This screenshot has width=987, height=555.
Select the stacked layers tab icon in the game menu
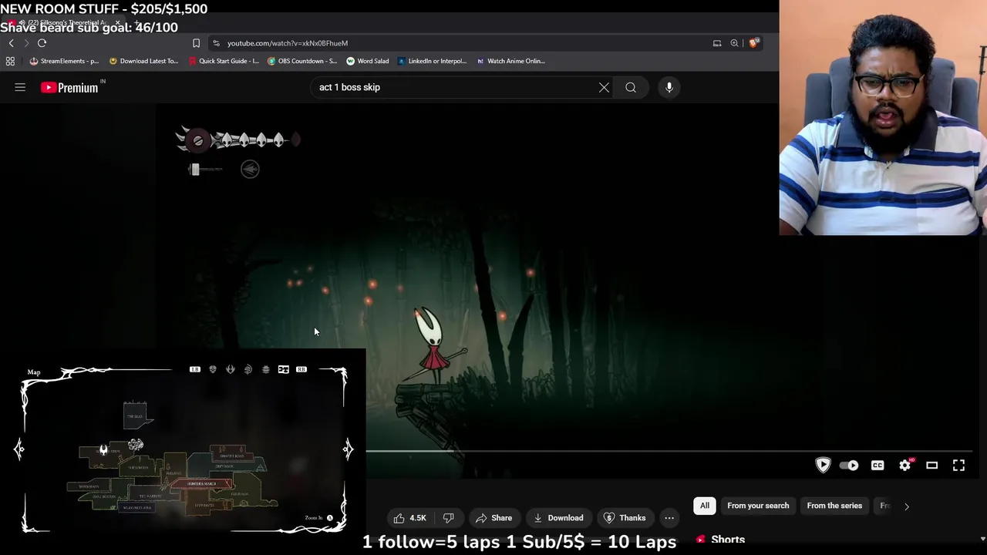pyautogui.click(x=266, y=370)
